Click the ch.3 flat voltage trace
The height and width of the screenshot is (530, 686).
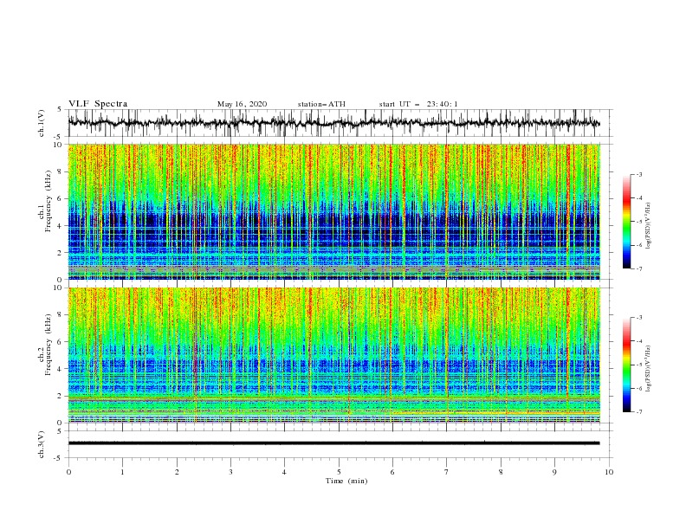coord(333,443)
